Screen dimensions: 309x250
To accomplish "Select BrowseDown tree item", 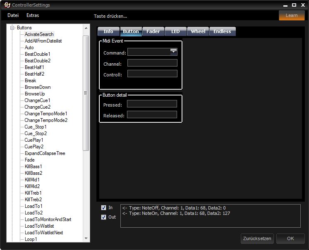I will click(38, 87).
